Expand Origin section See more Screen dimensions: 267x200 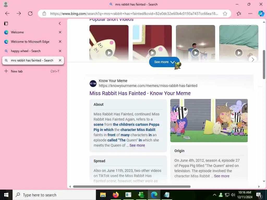222,176
